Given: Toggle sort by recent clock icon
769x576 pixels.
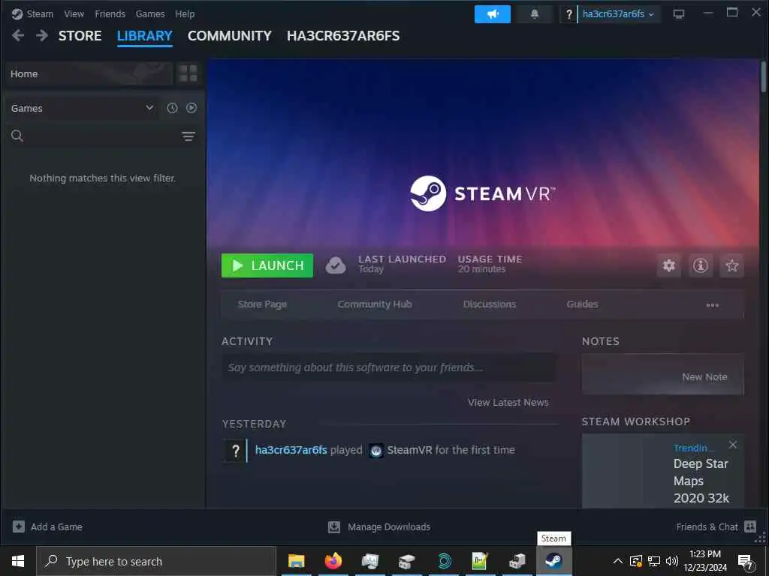Looking at the screenshot, I should coord(172,108).
